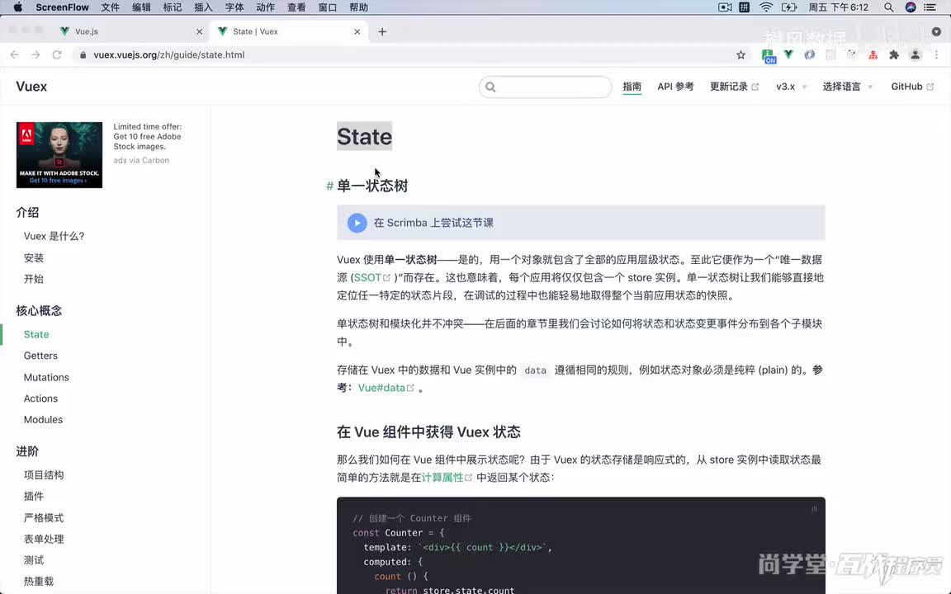This screenshot has height=594, width=951.
Task: Click the # anchor beside 单一状态树
Action: pos(329,186)
